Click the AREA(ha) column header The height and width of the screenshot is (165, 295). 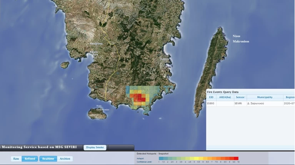[225, 97]
